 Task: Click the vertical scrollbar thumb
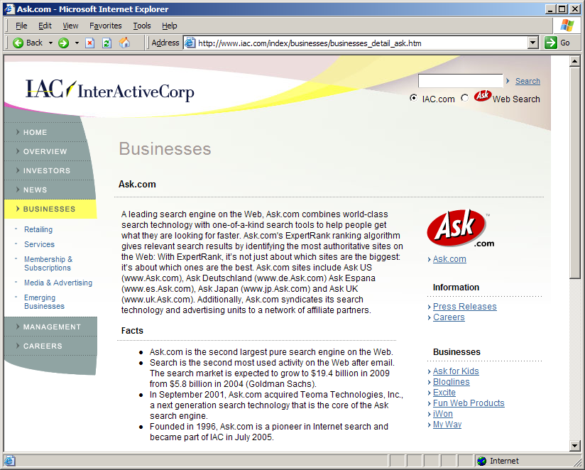[x=574, y=173]
